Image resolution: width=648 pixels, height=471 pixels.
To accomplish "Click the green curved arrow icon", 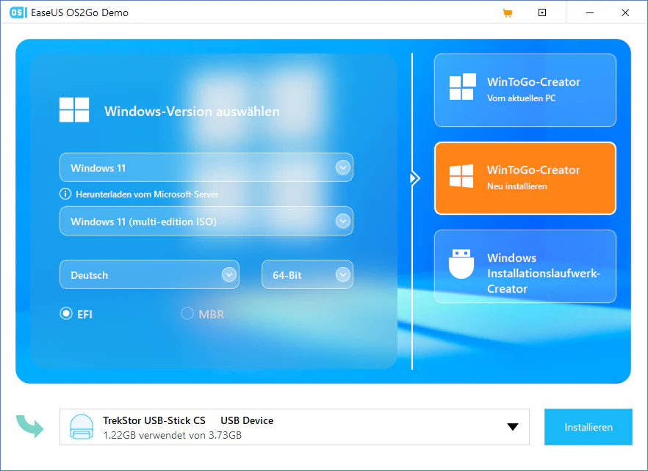I will coord(29,426).
